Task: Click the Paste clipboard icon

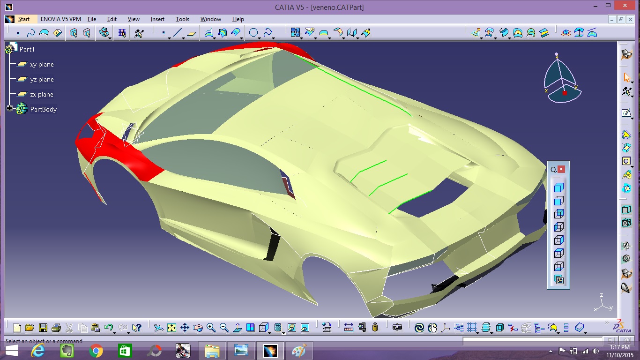Action: (x=96, y=328)
